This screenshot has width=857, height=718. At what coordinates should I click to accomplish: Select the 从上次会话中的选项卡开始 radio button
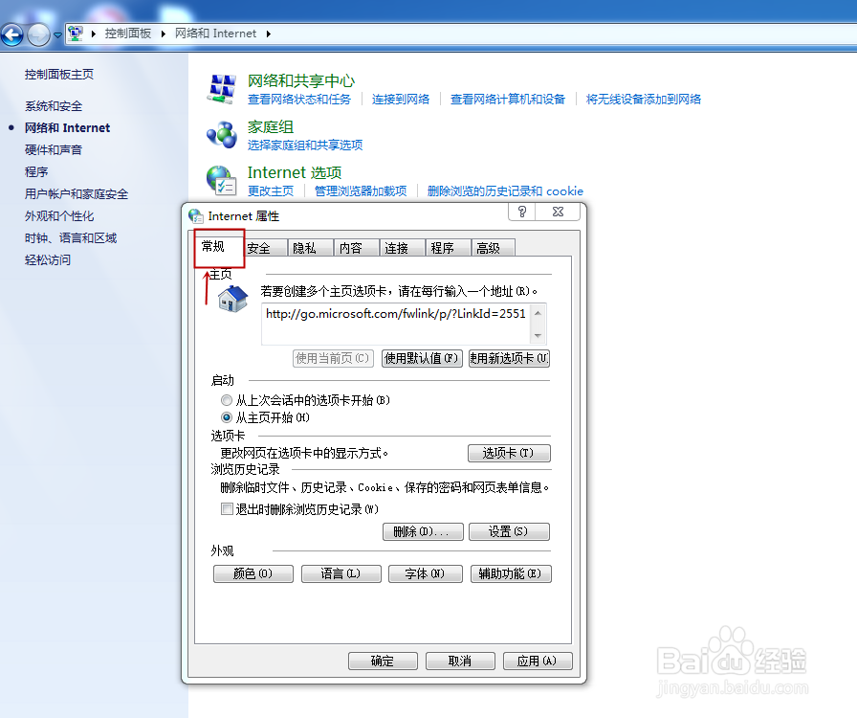pyautogui.click(x=226, y=400)
